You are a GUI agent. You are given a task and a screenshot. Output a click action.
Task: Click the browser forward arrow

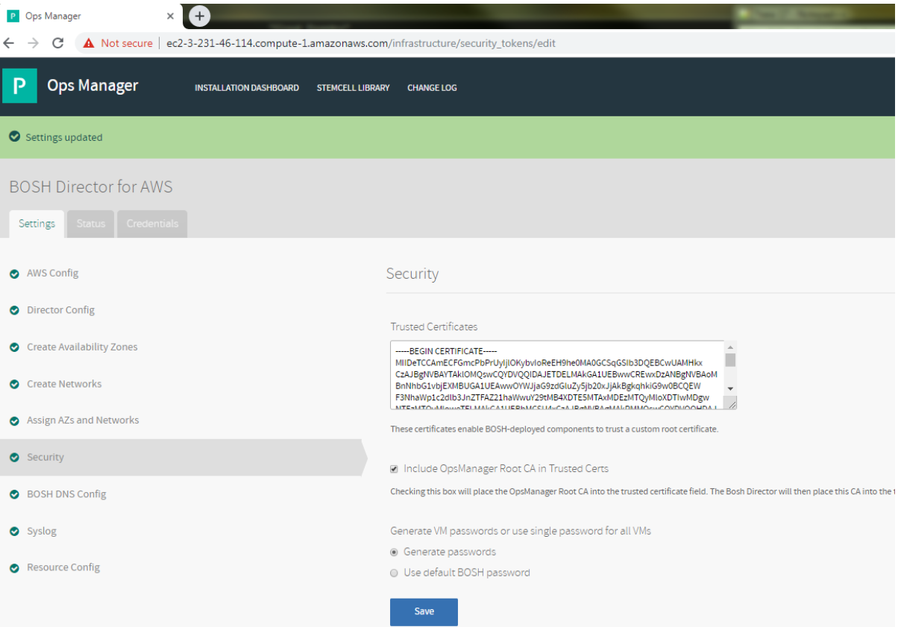(x=33, y=43)
